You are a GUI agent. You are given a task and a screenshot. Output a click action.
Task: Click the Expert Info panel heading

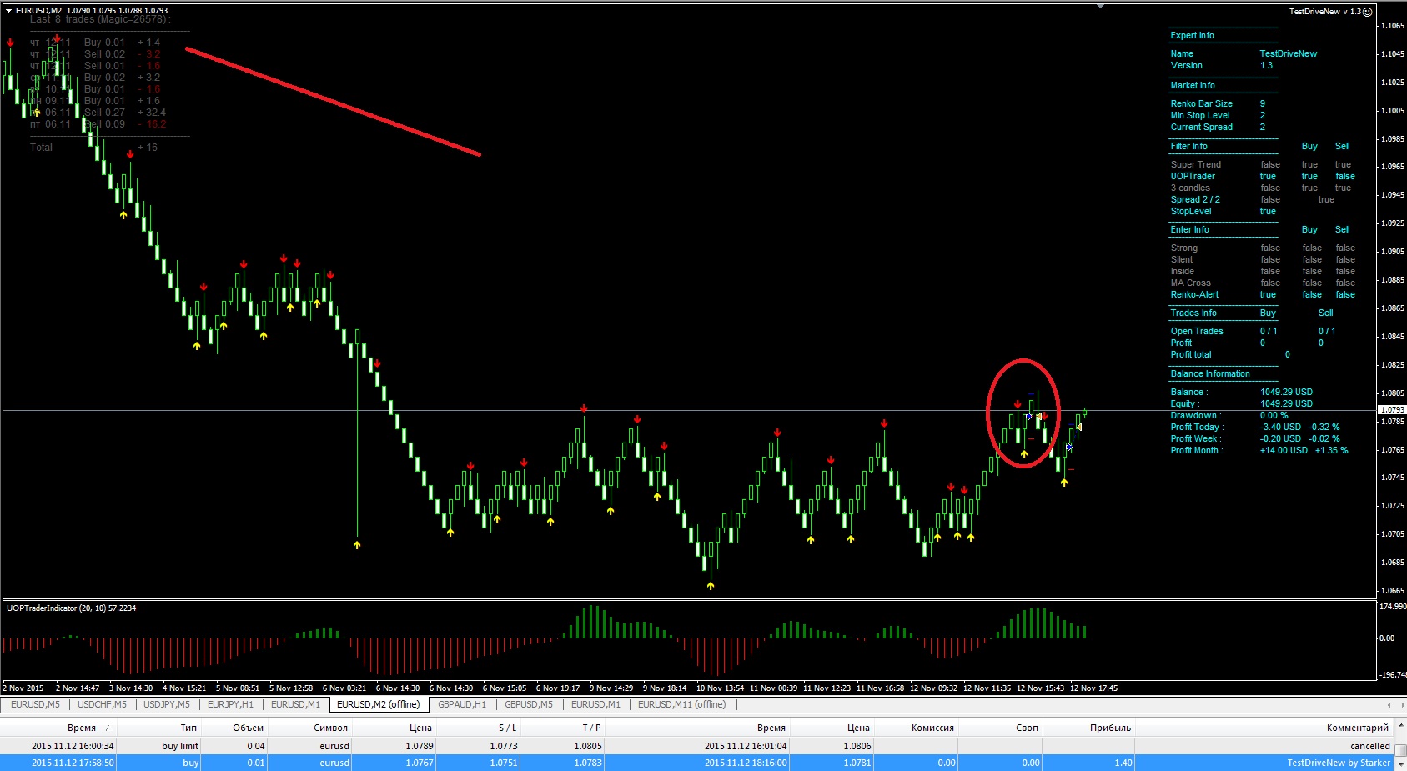coord(1192,35)
